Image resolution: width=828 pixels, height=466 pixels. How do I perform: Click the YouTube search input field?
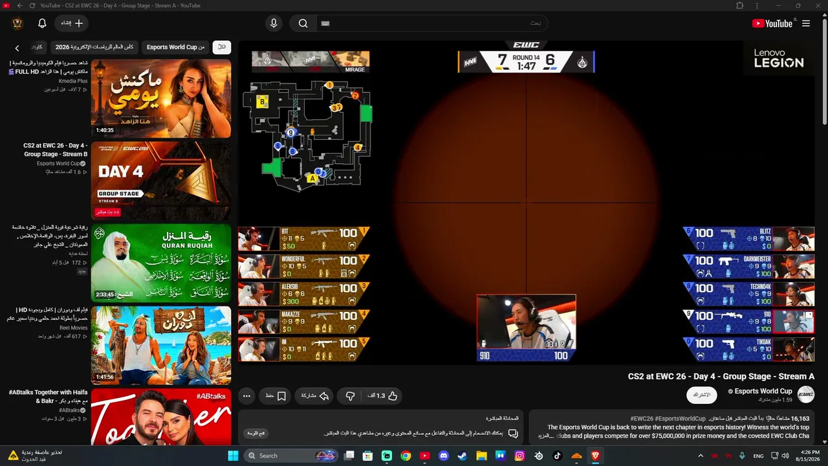coord(431,23)
